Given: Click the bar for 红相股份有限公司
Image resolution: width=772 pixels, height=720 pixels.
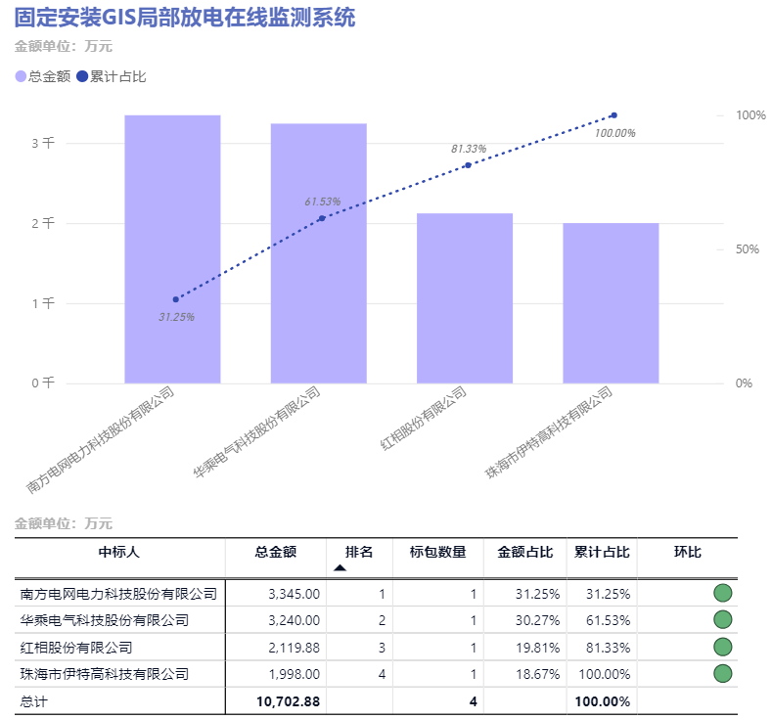Looking at the screenshot, I should (465, 298).
